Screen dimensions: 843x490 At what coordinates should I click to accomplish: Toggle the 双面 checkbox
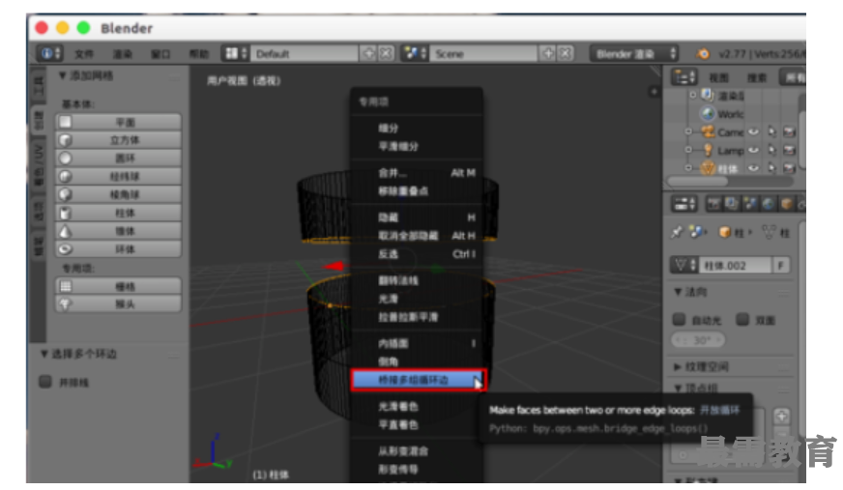coord(742,320)
